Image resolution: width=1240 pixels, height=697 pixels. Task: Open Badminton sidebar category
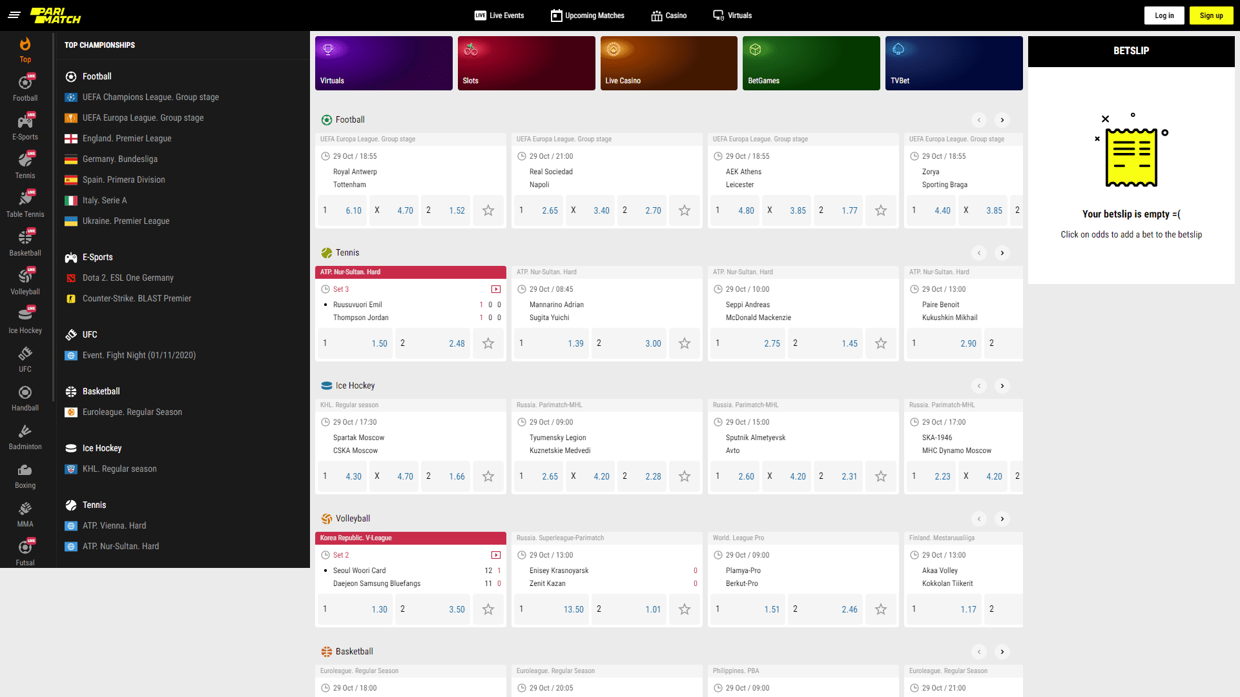point(25,436)
